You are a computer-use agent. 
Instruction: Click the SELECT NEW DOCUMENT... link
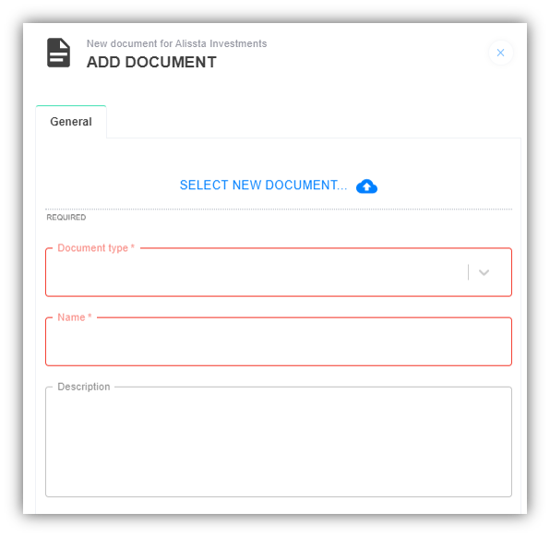click(263, 185)
